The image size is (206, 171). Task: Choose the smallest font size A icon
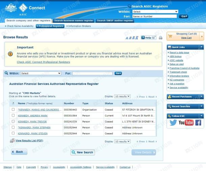click(x=127, y=38)
